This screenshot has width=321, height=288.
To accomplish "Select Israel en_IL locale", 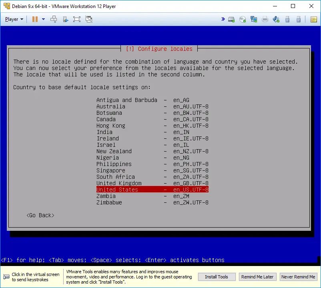I will tap(152, 145).
